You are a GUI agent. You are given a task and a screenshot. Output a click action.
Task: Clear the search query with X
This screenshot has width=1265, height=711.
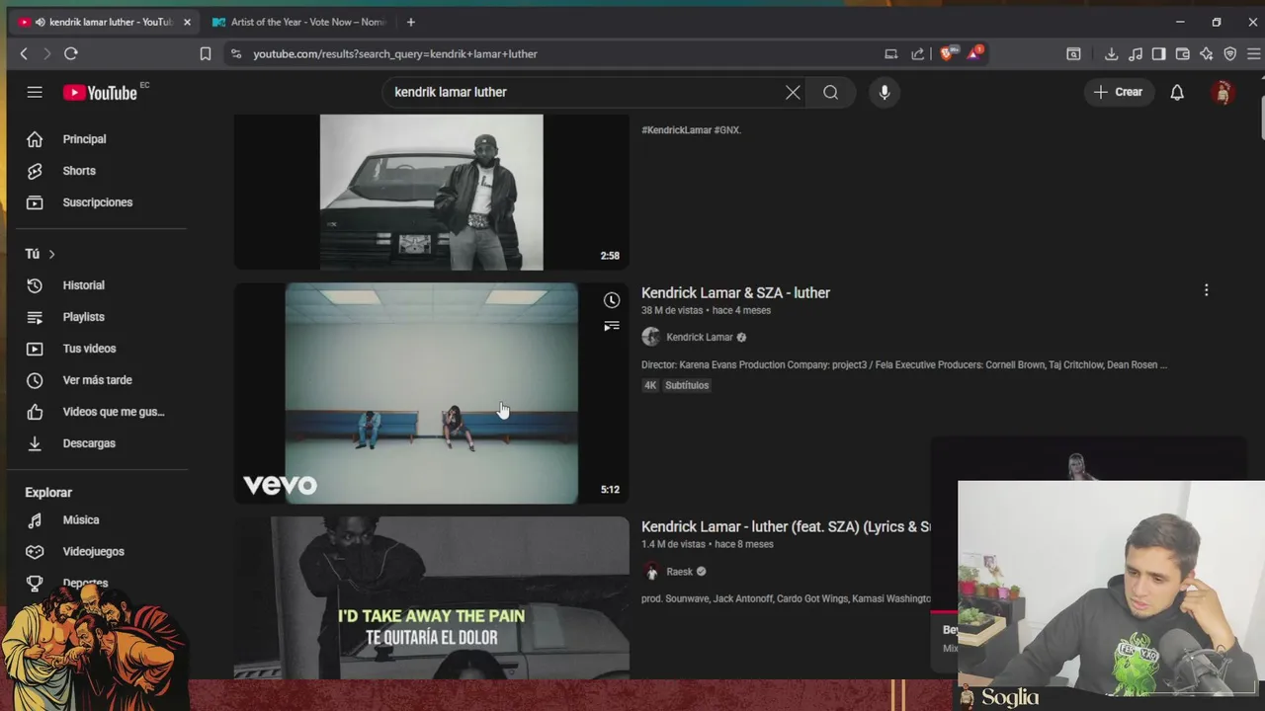click(x=793, y=92)
